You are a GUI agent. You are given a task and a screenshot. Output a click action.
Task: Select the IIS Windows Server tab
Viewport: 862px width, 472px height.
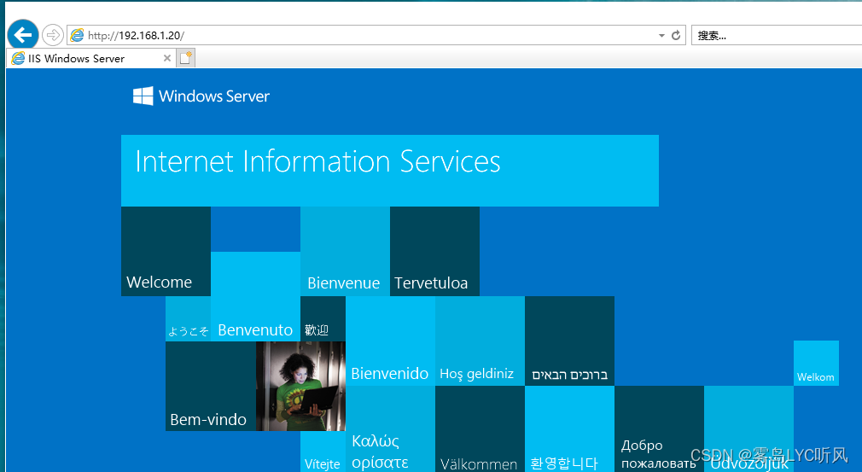coord(91,58)
